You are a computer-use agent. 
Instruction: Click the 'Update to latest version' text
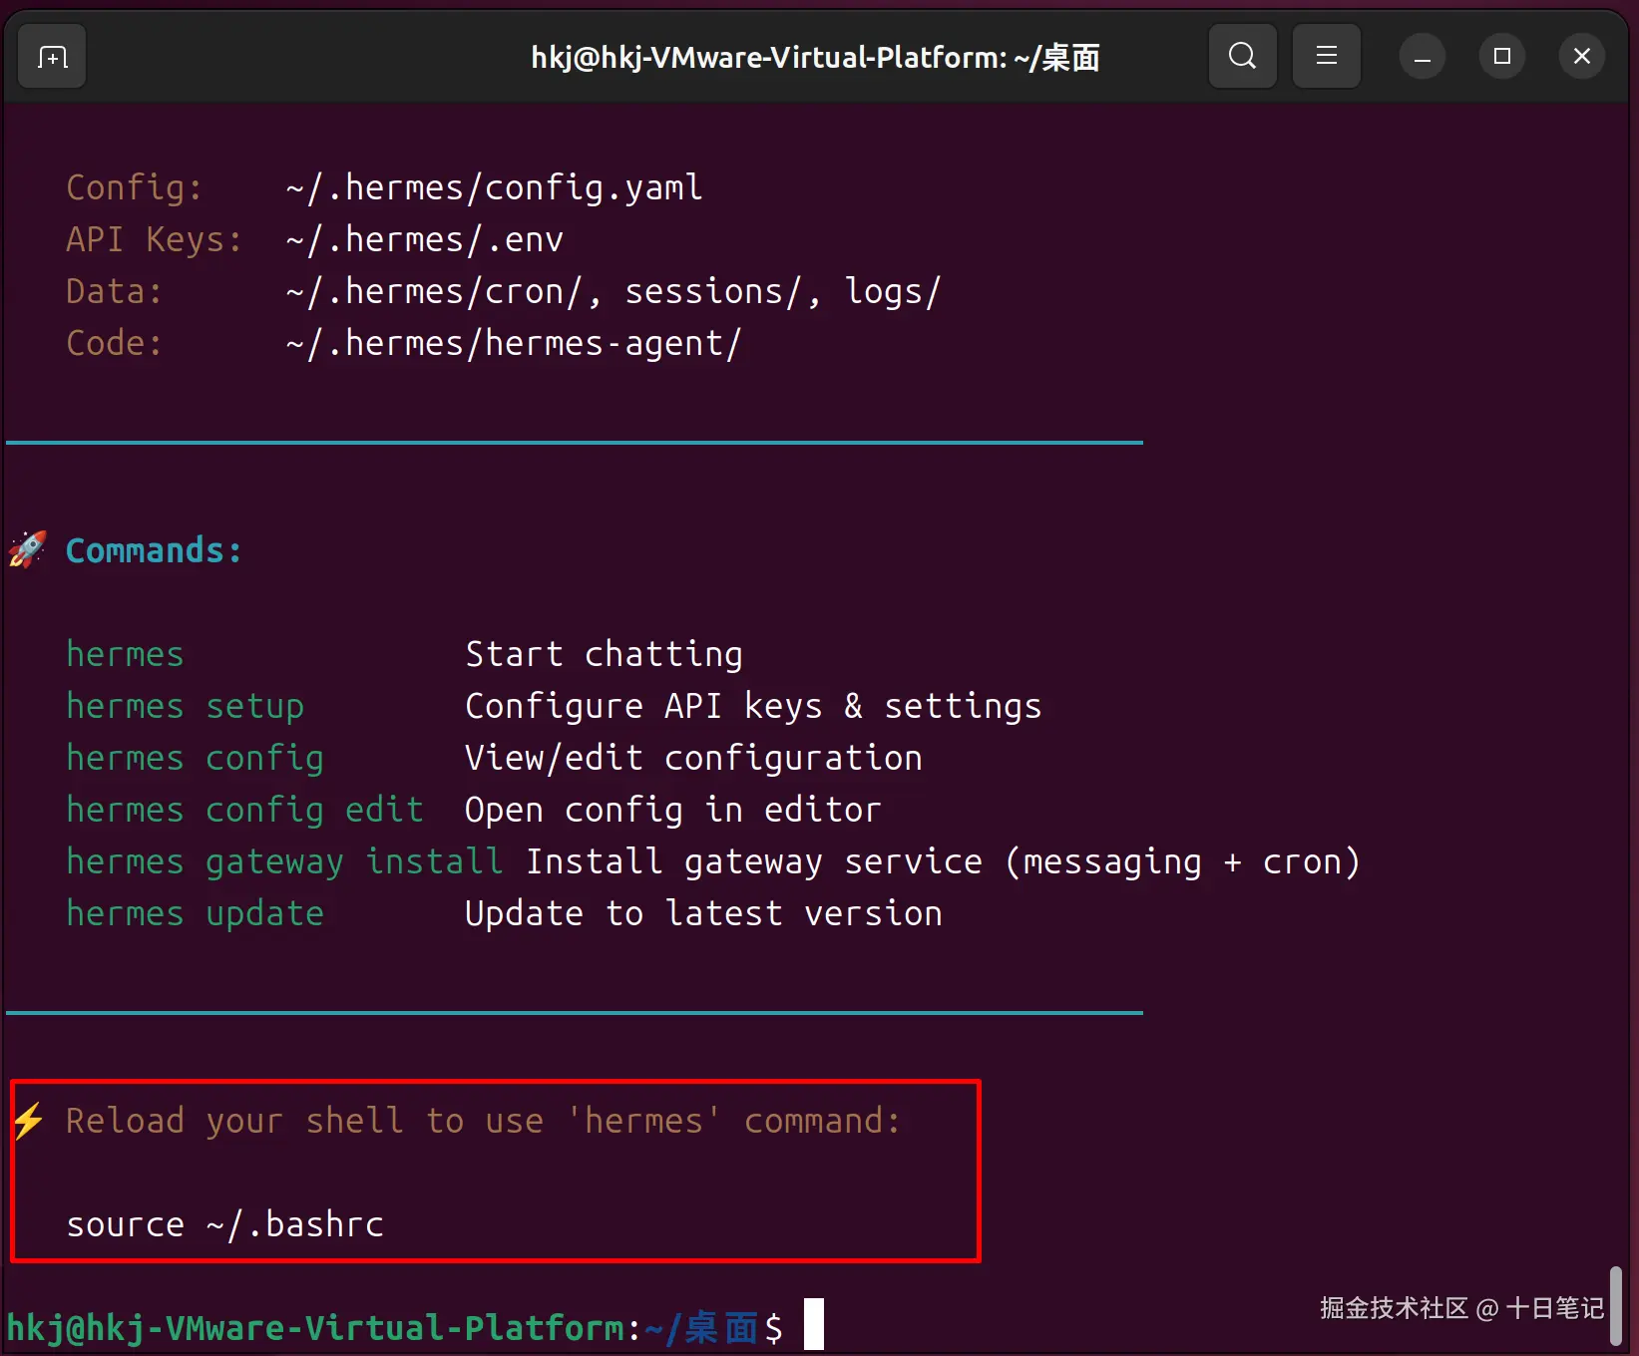tap(704, 913)
